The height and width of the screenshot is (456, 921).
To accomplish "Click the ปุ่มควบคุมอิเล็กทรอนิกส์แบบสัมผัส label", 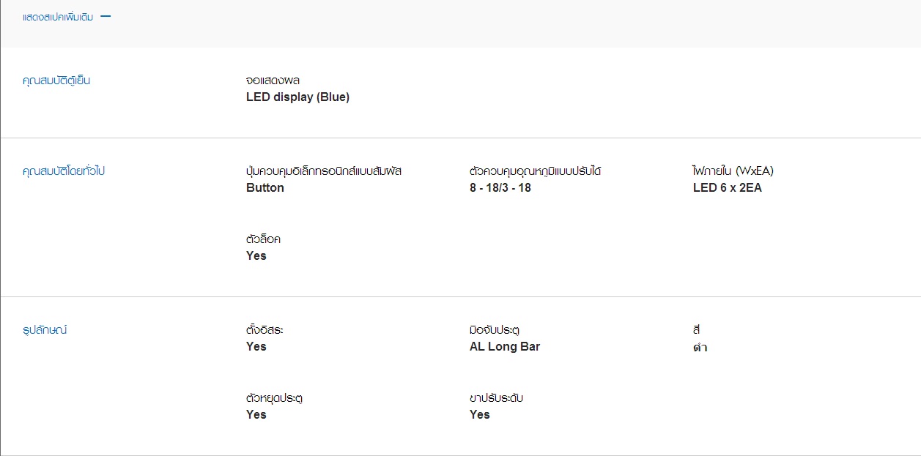I will pyautogui.click(x=324, y=171).
